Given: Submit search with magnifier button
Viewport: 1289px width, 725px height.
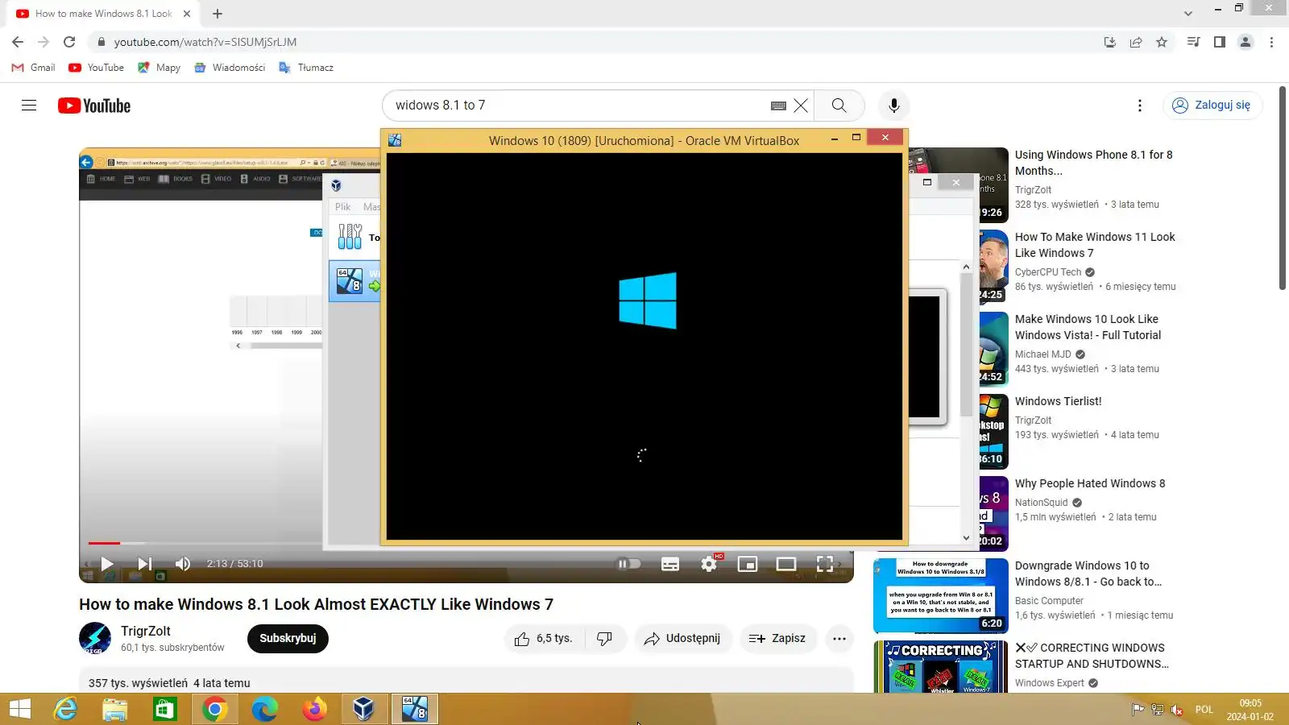Looking at the screenshot, I should [x=839, y=106].
